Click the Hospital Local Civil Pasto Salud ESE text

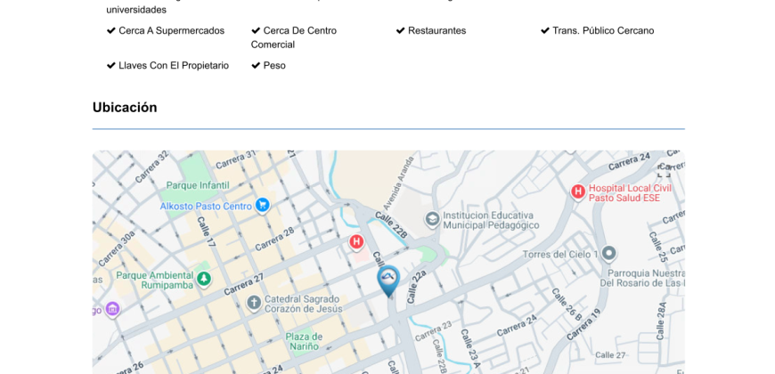[630, 193]
